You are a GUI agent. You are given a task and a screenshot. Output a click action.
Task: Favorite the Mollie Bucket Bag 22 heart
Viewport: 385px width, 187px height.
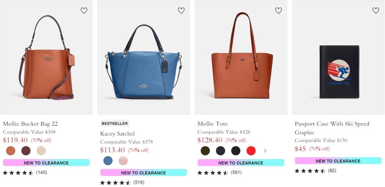click(84, 11)
